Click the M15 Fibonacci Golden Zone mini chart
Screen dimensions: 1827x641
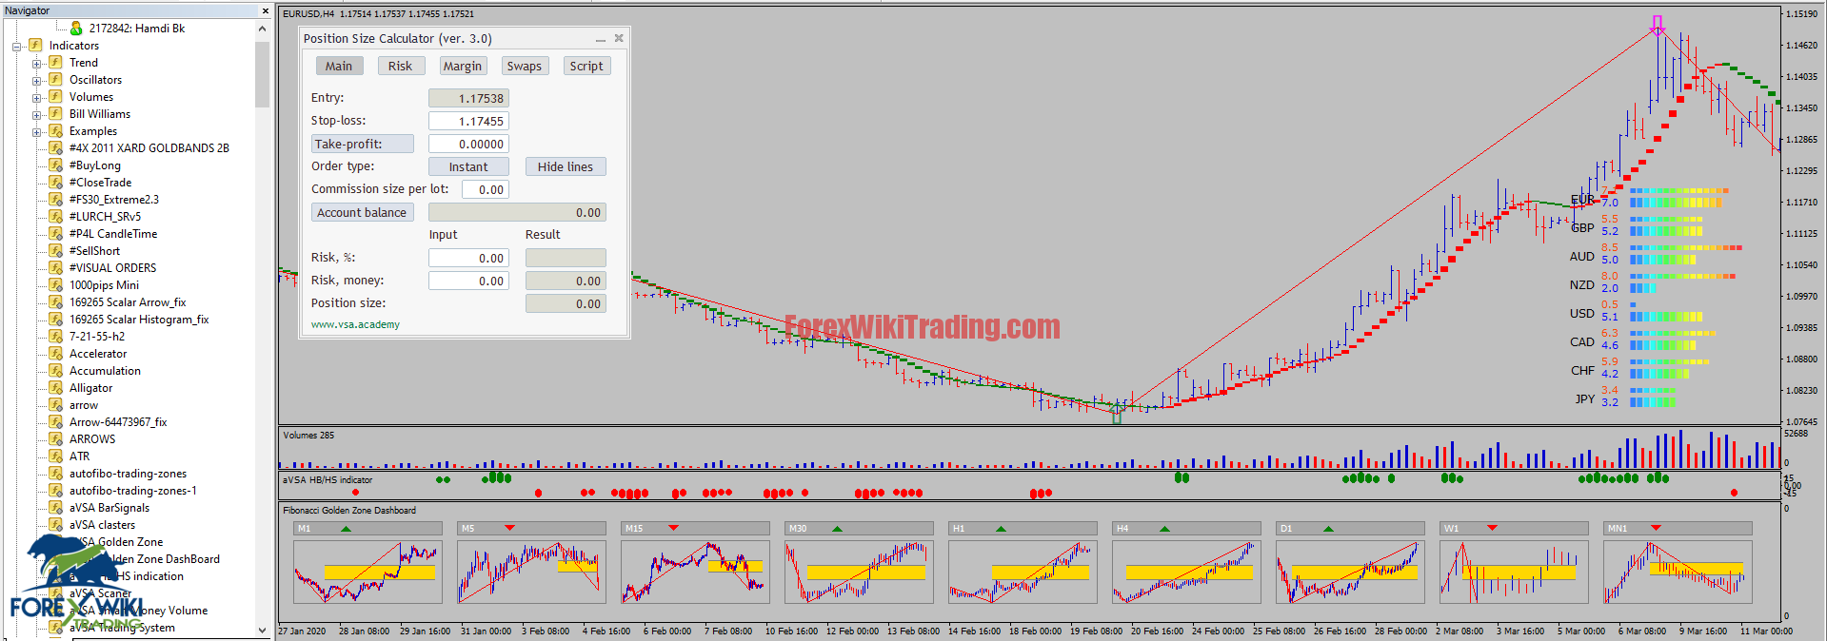695,573
